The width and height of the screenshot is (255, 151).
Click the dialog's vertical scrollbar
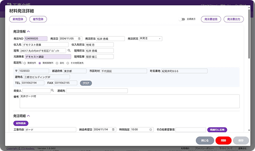click(249, 34)
